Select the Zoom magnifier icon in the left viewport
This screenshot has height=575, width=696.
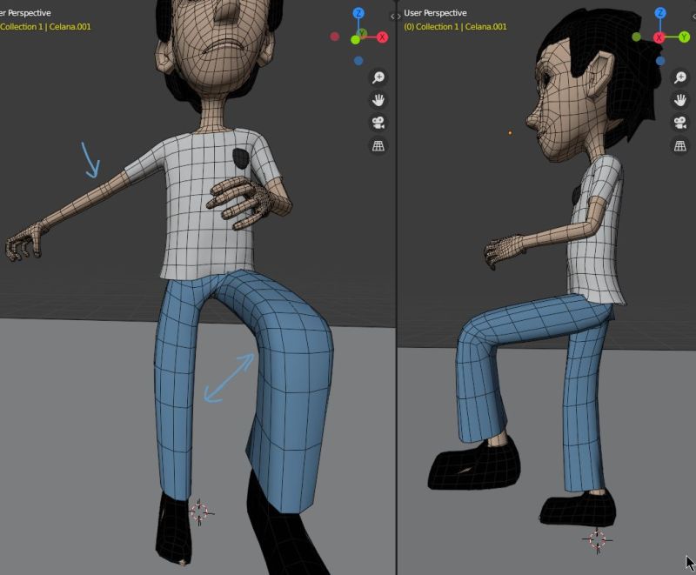[377, 77]
